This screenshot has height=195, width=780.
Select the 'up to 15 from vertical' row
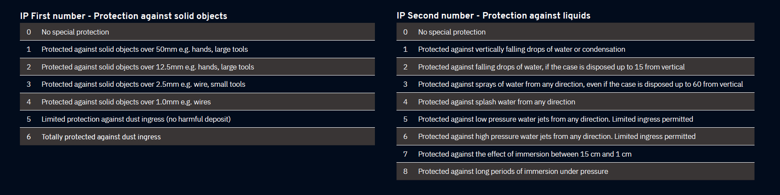[x=551, y=67]
